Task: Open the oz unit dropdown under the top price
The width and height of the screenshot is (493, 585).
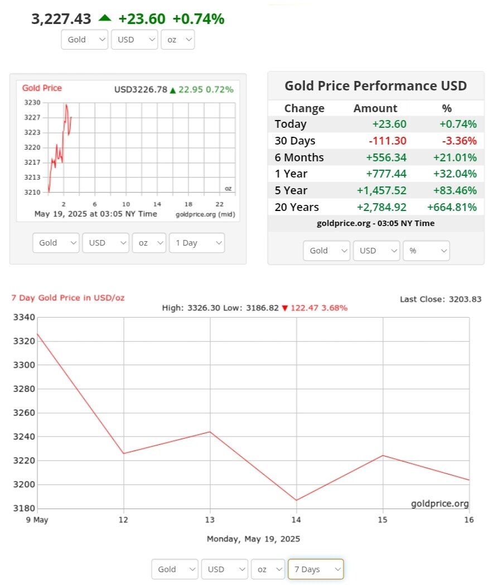Action: tap(177, 40)
